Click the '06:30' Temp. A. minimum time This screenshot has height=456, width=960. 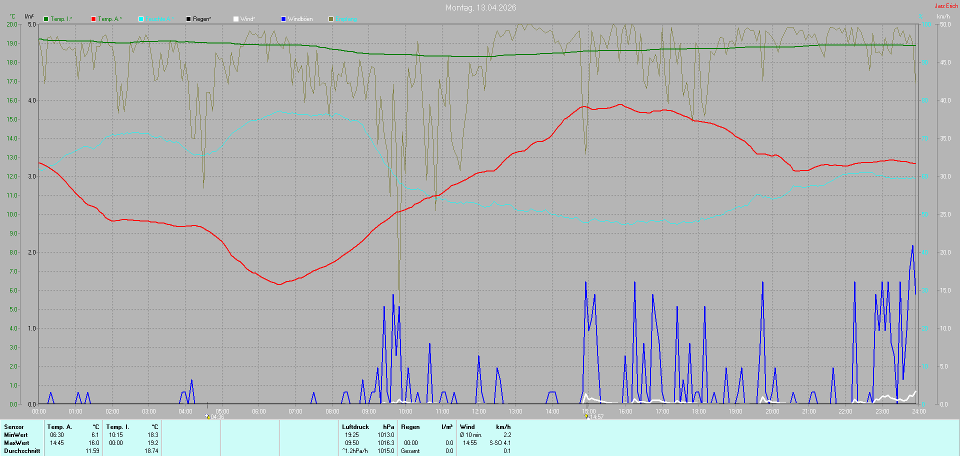[x=57, y=435]
